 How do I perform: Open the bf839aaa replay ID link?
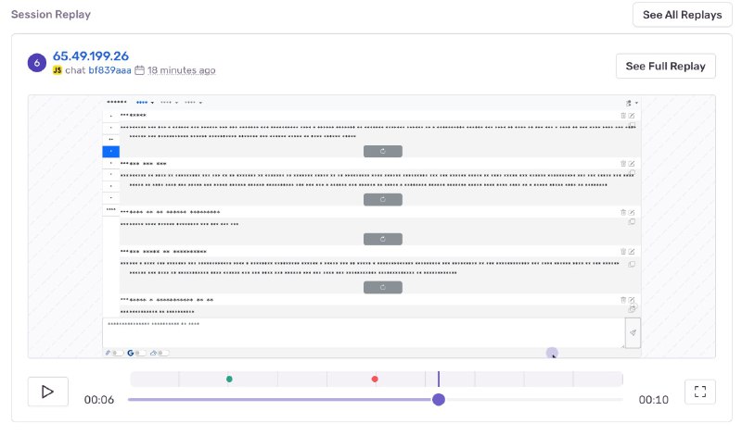coord(109,70)
